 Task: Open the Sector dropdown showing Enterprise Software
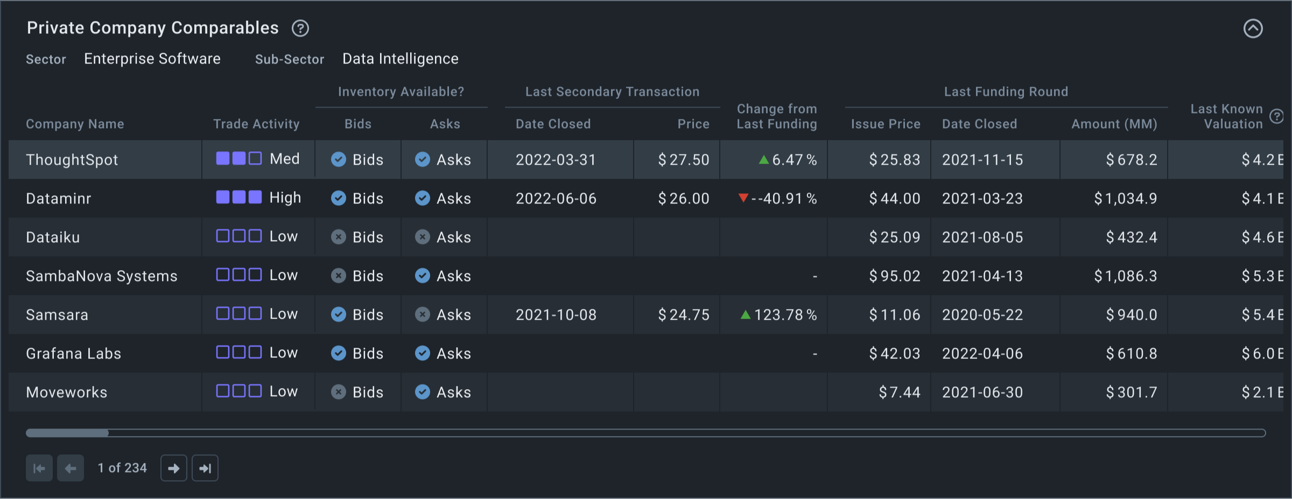point(152,59)
